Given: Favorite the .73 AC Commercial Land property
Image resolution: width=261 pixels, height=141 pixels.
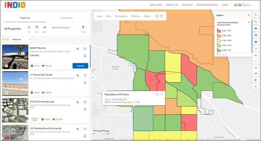Looking at the screenshot, I should click(85, 102).
